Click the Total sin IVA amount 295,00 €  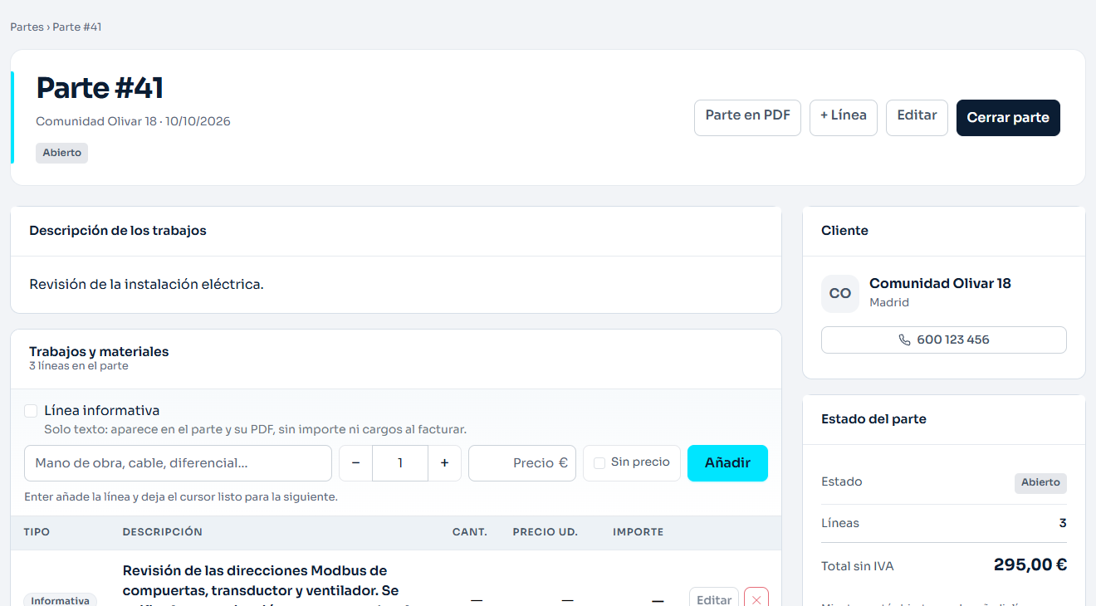click(x=1030, y=565)
